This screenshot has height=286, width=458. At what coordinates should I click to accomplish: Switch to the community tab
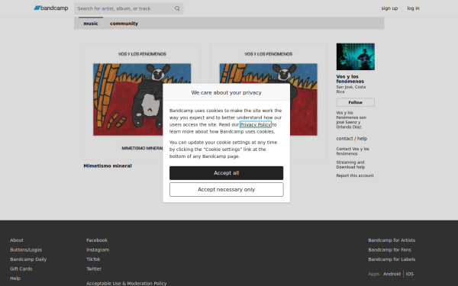click(x=124, y=24)
